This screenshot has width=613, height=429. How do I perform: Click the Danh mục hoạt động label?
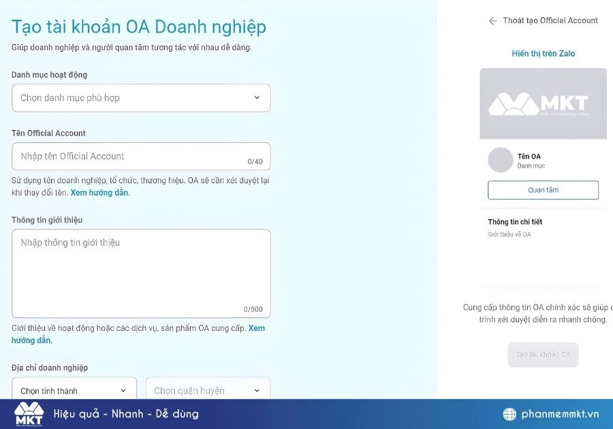pyautogui.click(x=49, y=75)
